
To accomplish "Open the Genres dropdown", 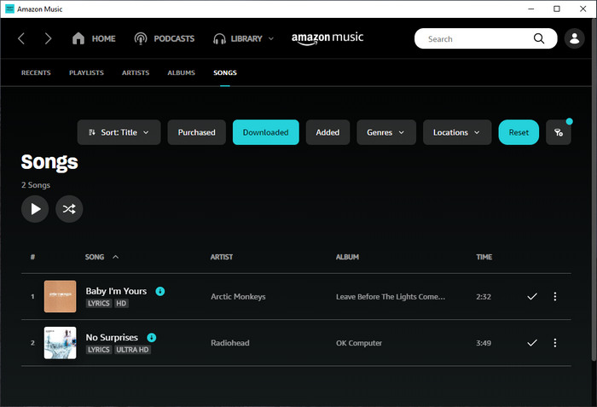I will coord(386,132).
